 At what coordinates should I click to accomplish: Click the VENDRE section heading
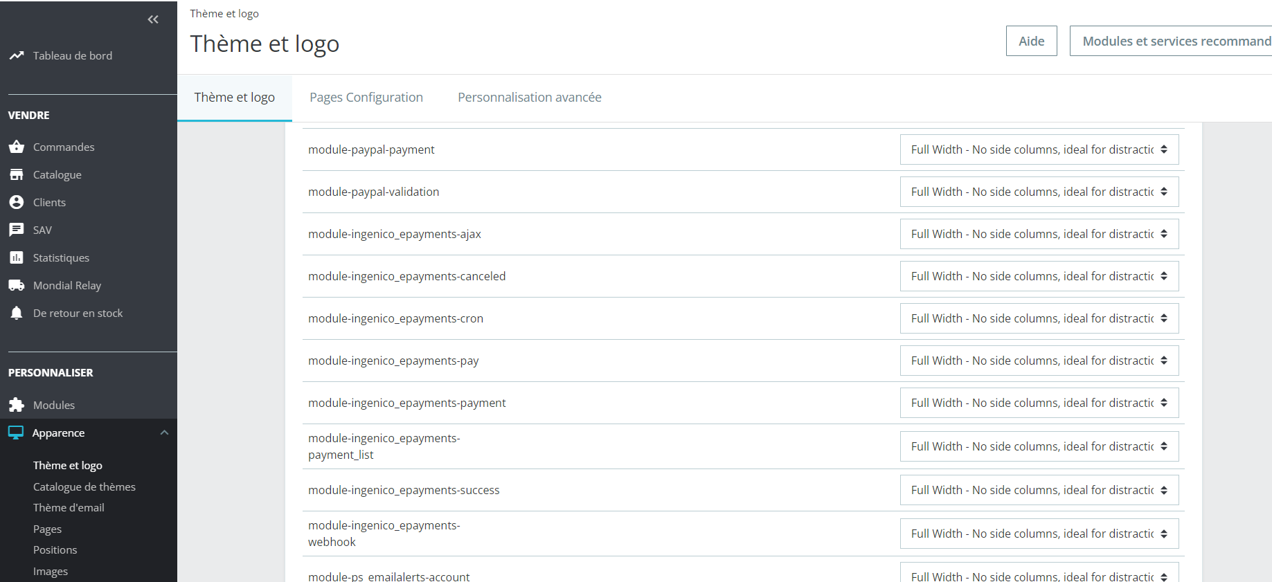point(28,115)
